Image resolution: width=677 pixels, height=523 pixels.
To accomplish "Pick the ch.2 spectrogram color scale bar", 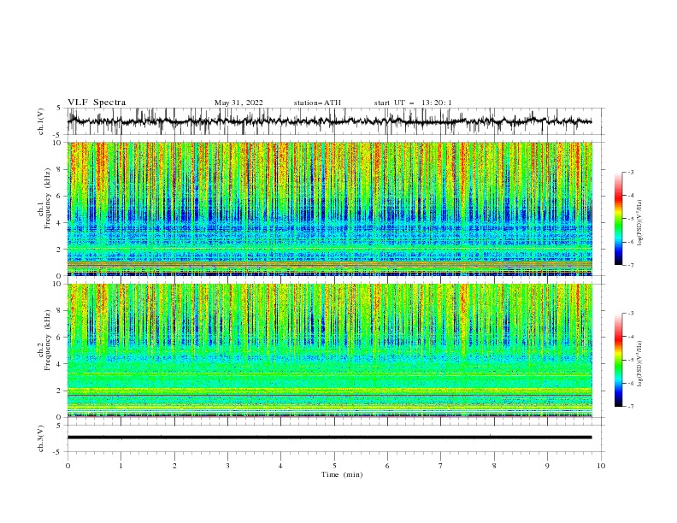I will (618, 360).
